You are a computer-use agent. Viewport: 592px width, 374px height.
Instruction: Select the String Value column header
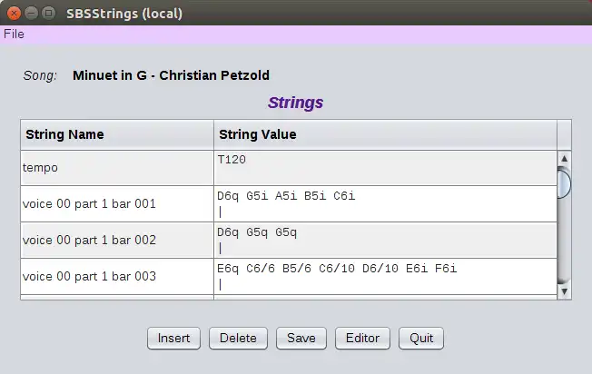tap(385, 134)
